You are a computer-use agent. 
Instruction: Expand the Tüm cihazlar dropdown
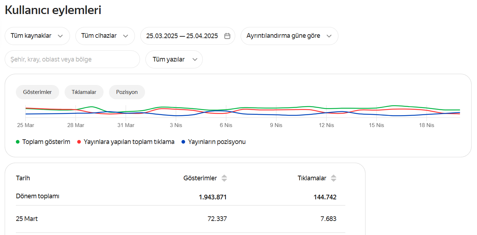pyautogui.click(x=105, y=36)
